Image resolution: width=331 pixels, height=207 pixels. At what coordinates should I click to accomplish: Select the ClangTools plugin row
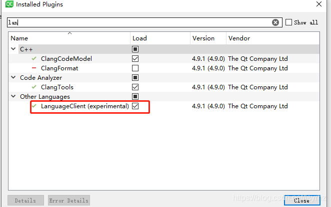point(164,87)
